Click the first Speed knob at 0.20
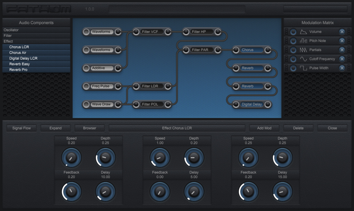354x211 pixels. pyautogui.click(x=72, y=158)
